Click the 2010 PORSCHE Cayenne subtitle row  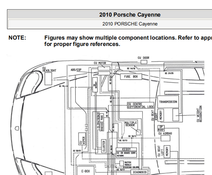(130, 24)
